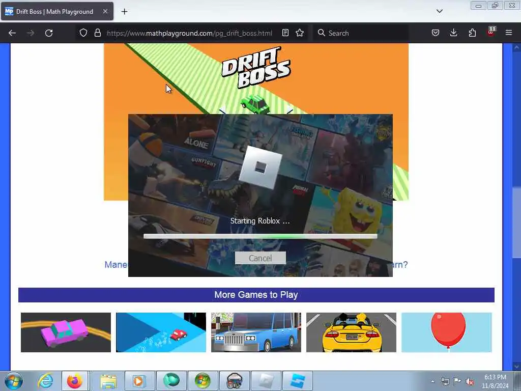Switch to Firefox in the taskbar

[75, 381]
